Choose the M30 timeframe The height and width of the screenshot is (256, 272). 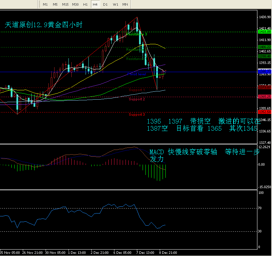click(75, 4)
